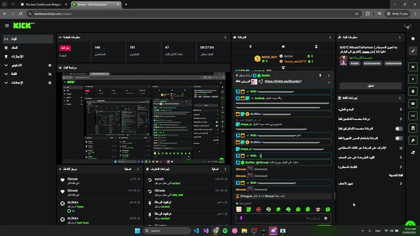The height and width of the screenshot is (236, 420).
Task: Toggle the session info broadcast widget icon
Action: [413, 116]
